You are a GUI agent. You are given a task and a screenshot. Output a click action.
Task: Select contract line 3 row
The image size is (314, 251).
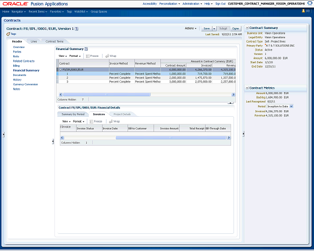click(x=146, y=82)
